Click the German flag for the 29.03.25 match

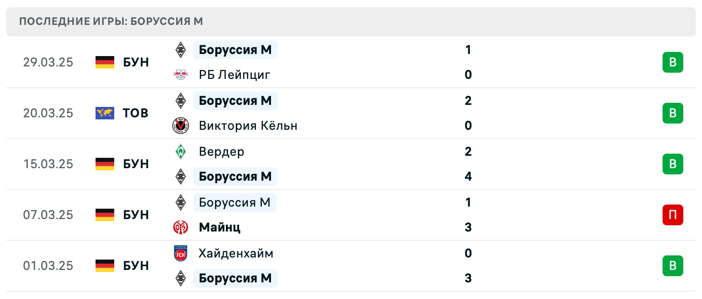[x=105, y=62]
